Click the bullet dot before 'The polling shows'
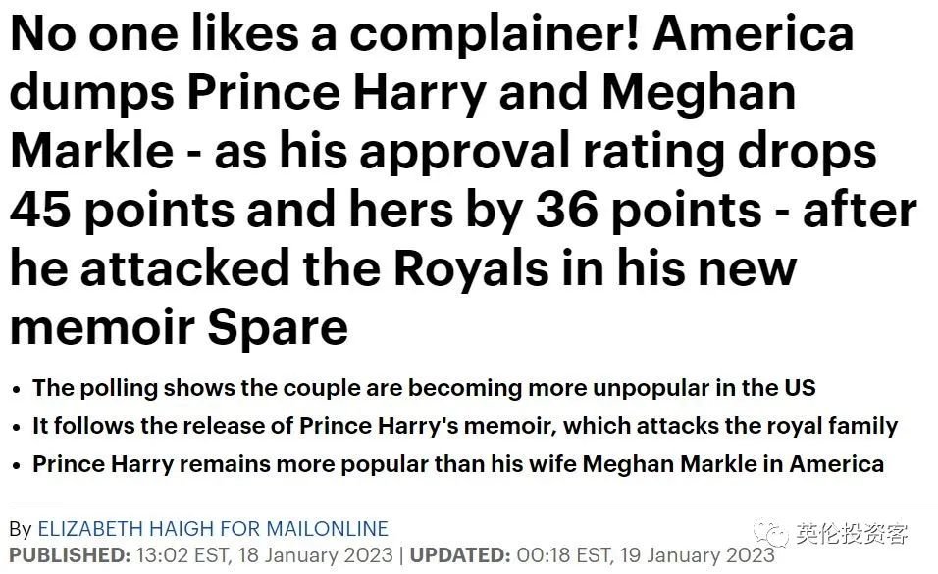The image size is (938, 574). click(17, 390)
